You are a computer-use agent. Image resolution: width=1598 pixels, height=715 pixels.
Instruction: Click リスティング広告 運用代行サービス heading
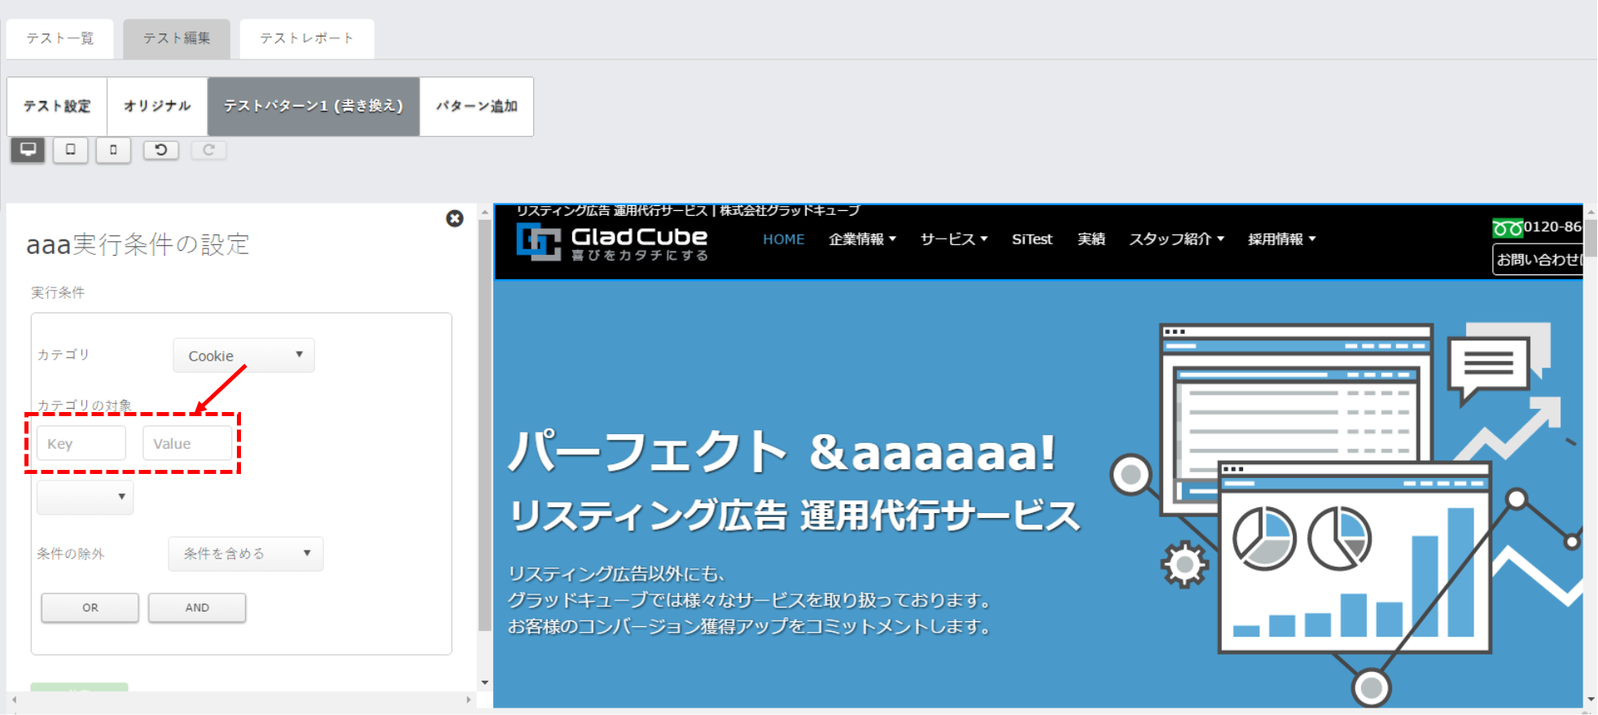(795, 516)
